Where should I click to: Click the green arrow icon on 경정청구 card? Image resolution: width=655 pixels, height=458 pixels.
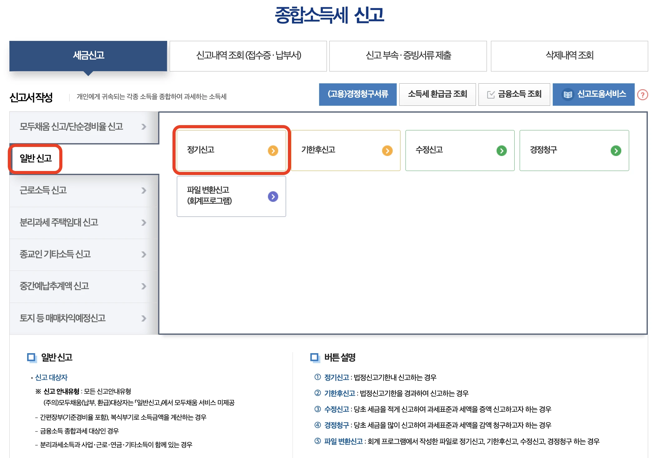615,151
